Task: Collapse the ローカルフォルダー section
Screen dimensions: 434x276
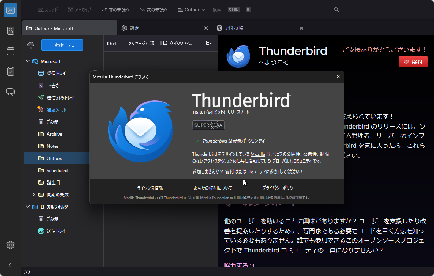Action: [x=27, y=207]
